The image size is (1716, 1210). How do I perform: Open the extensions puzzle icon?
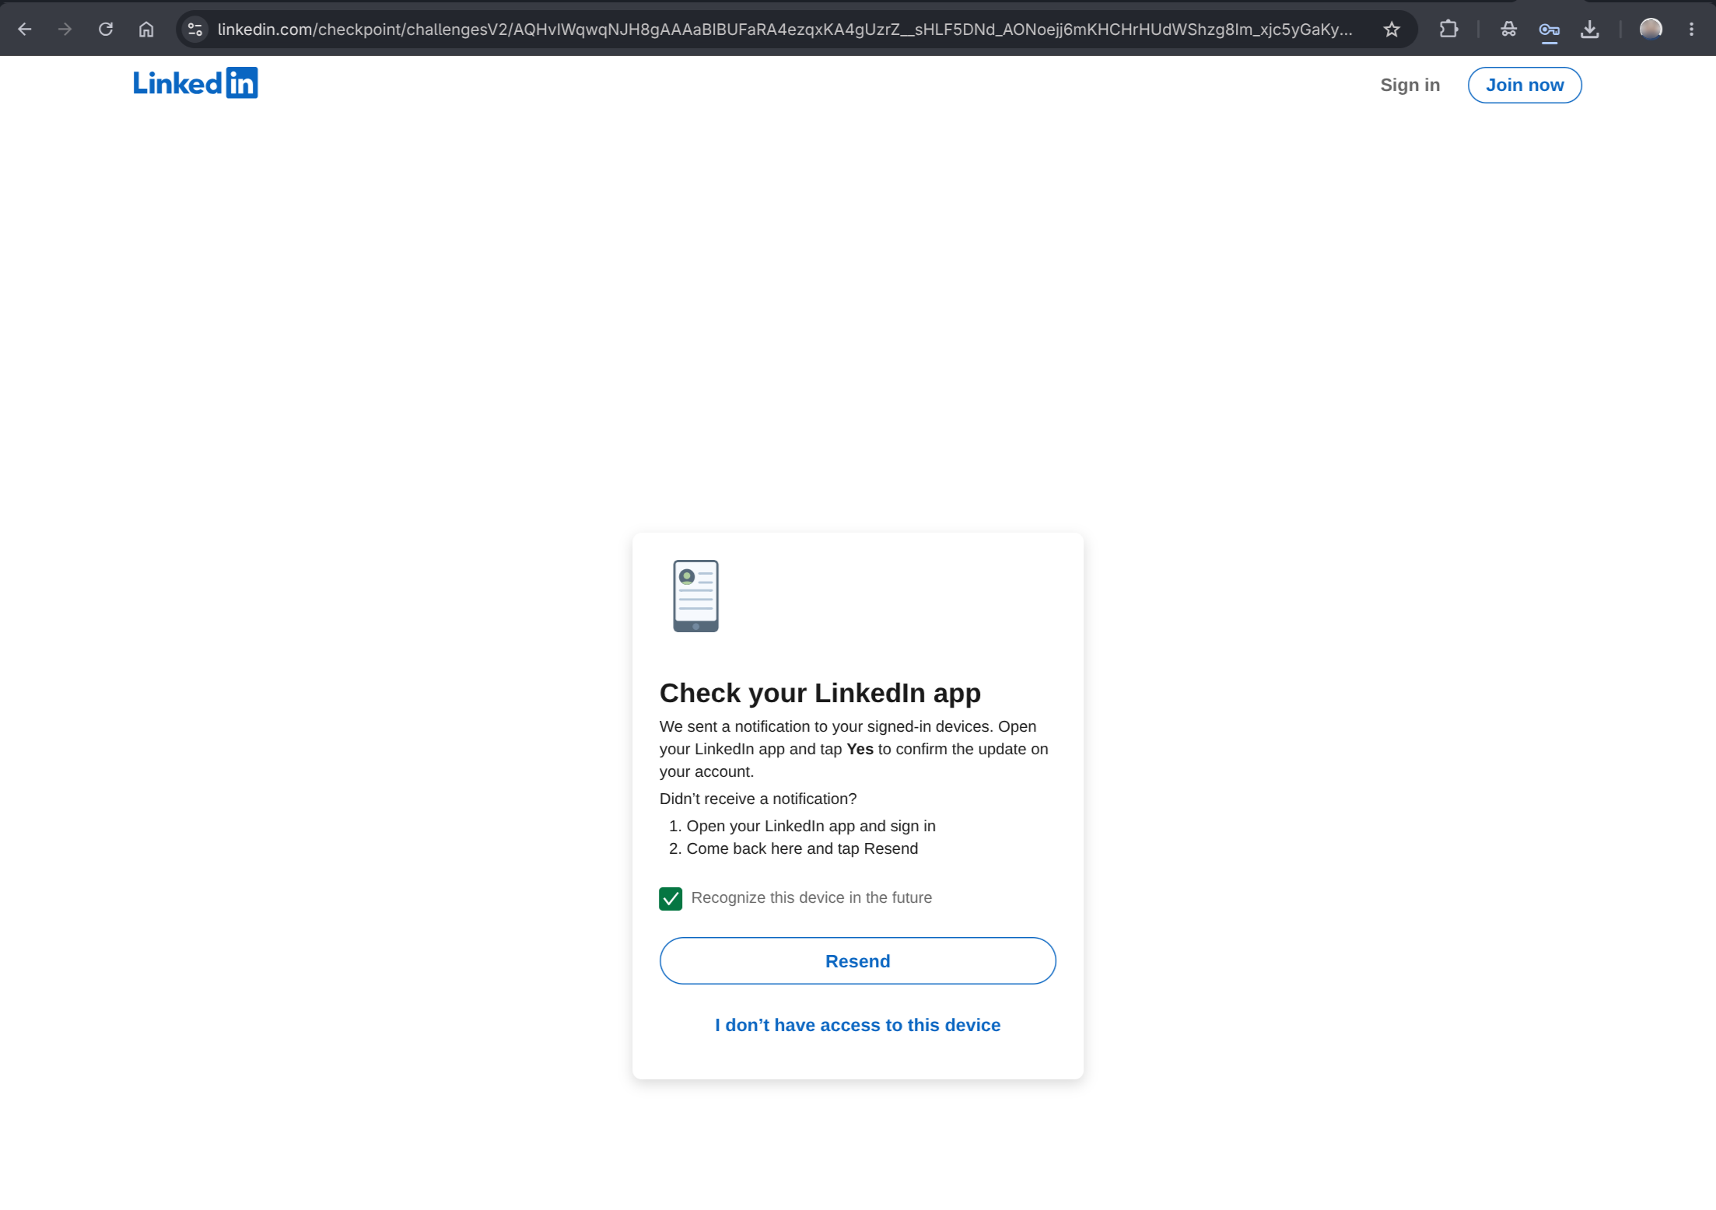[1448, 30]
